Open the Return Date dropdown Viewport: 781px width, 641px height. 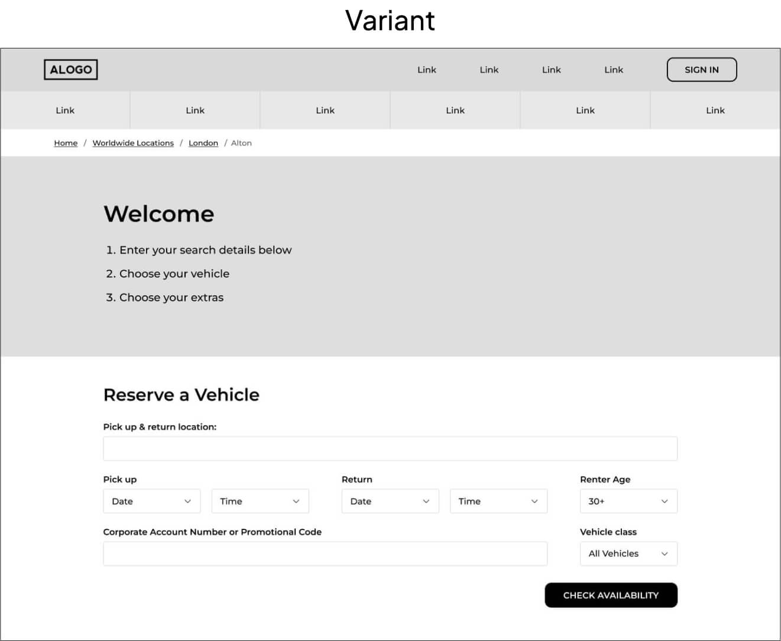click(390, 501)
